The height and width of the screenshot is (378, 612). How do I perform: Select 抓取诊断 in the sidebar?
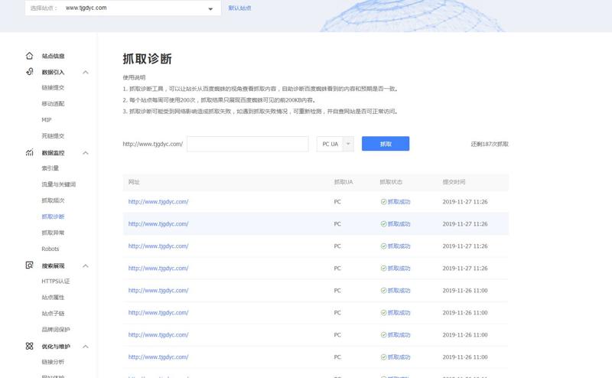(x=53, y=217)
